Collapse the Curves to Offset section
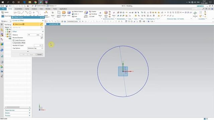The image size is (214, 120). pyautogui.click(x=43, y=21)
